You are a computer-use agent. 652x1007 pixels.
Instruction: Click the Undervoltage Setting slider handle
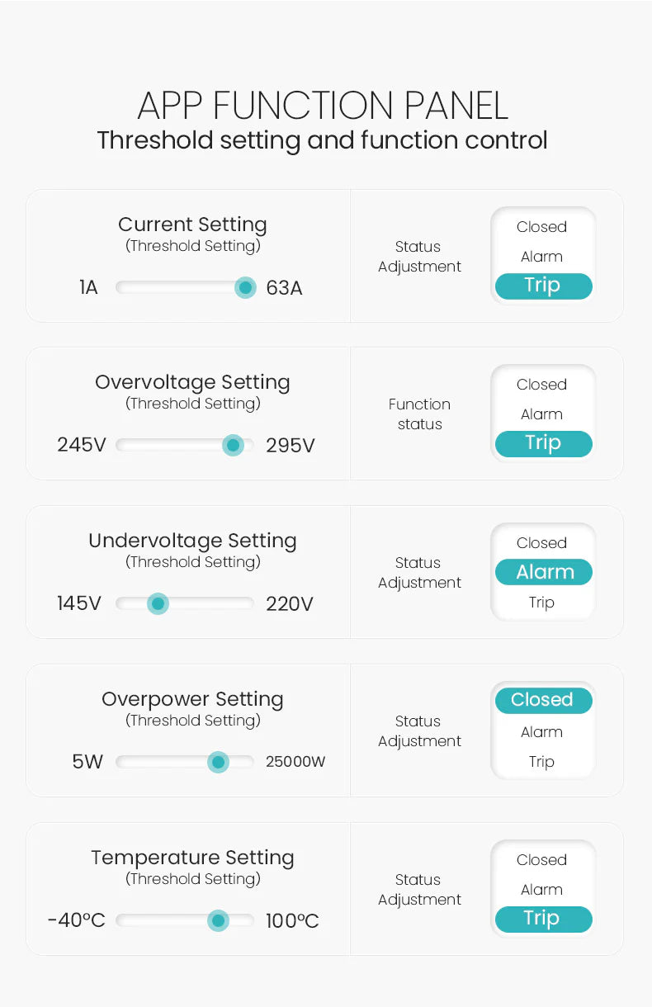click(x=158, y=603)
